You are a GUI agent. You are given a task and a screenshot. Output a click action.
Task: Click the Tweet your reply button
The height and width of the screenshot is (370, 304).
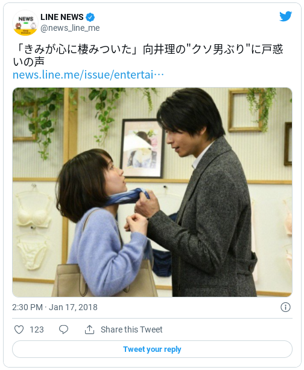(152, 349)
